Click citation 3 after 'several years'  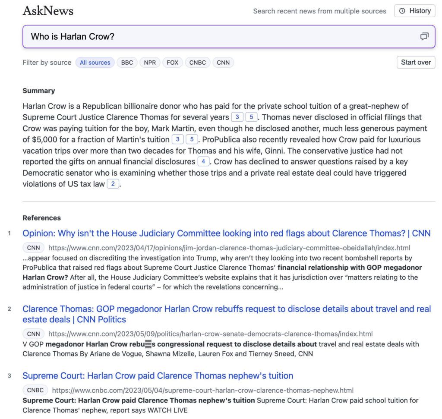(x=237, y=117)
